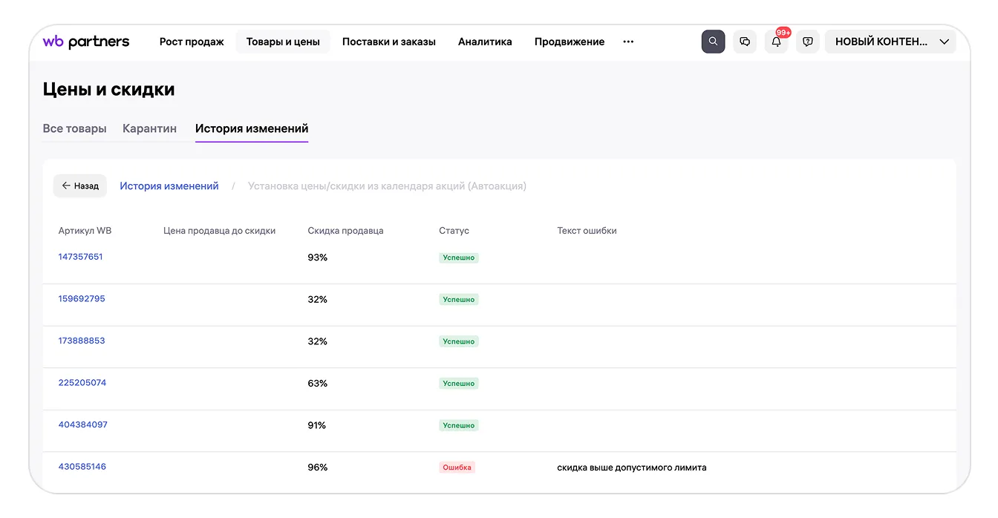The height and width of the screenshot is (518, 998).
Task: Expand the НОВЫЙ КОНТЕН... account dropdown
Action: [x=890, y=42]
